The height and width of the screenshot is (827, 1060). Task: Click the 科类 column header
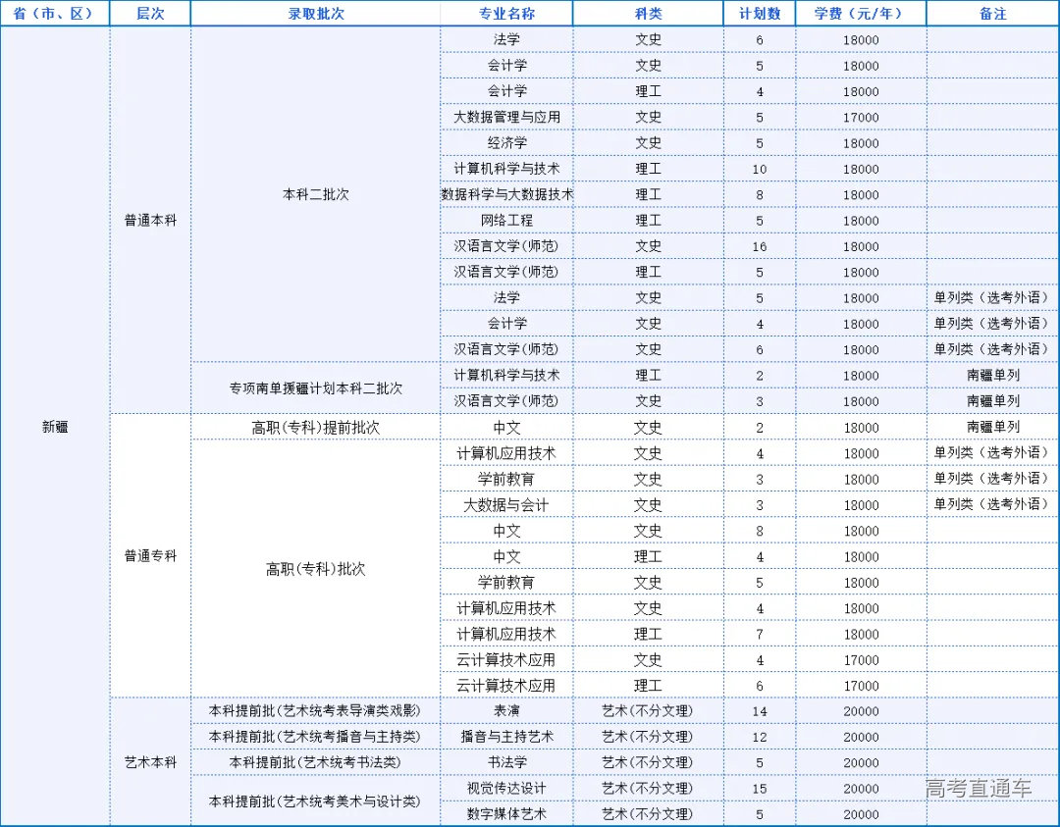pyautogui.click(x=648, y=13)
